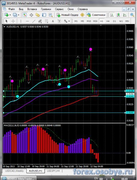Click the zoom in magnifier icon
The width and height of the screenshot is (137, 180).
[x=132, y=15]
